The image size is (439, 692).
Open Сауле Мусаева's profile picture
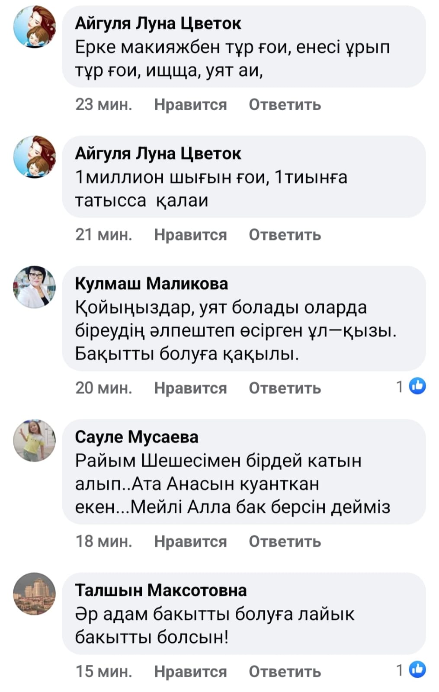coord(35,440)
